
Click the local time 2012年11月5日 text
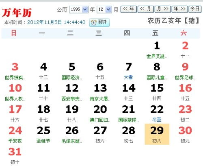pyautogui.click(x=56, y=22)
